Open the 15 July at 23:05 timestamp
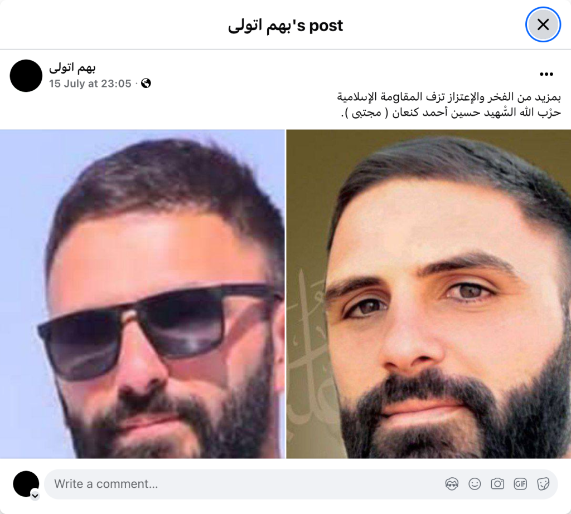The image size is (571, 514). 90,84
